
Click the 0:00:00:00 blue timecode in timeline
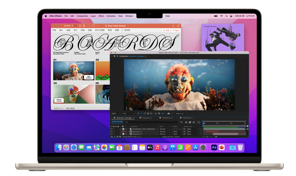coord(117,122)
